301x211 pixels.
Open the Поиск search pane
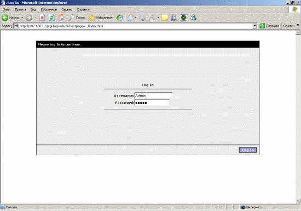(x=77, y=17)
